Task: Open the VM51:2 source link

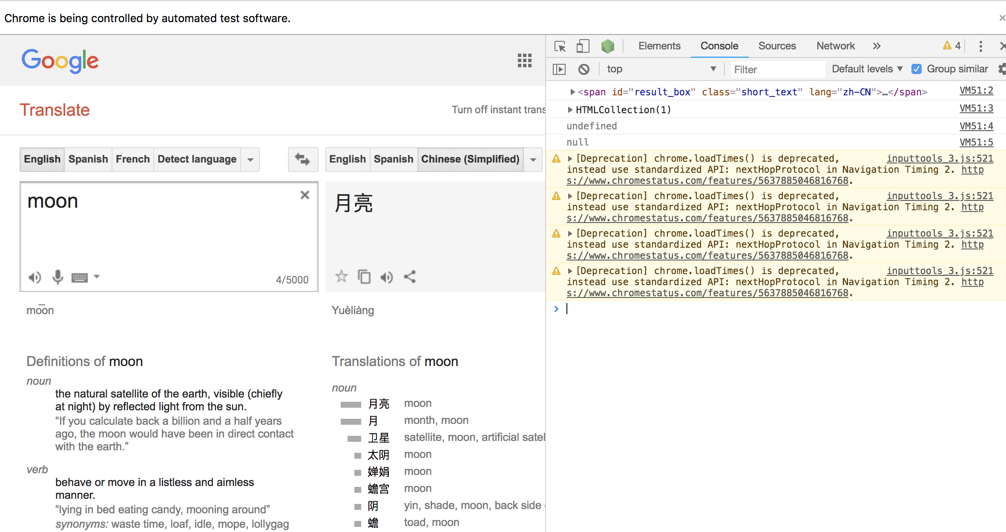Action: point(976,91)
